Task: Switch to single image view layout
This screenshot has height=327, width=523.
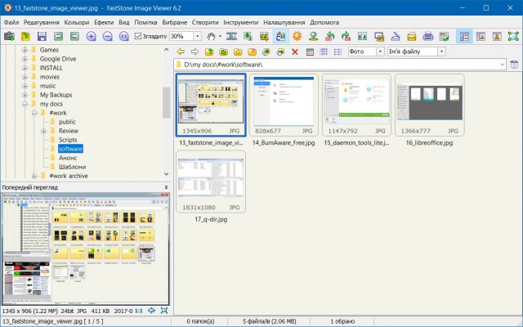Action: click(497, 36)
